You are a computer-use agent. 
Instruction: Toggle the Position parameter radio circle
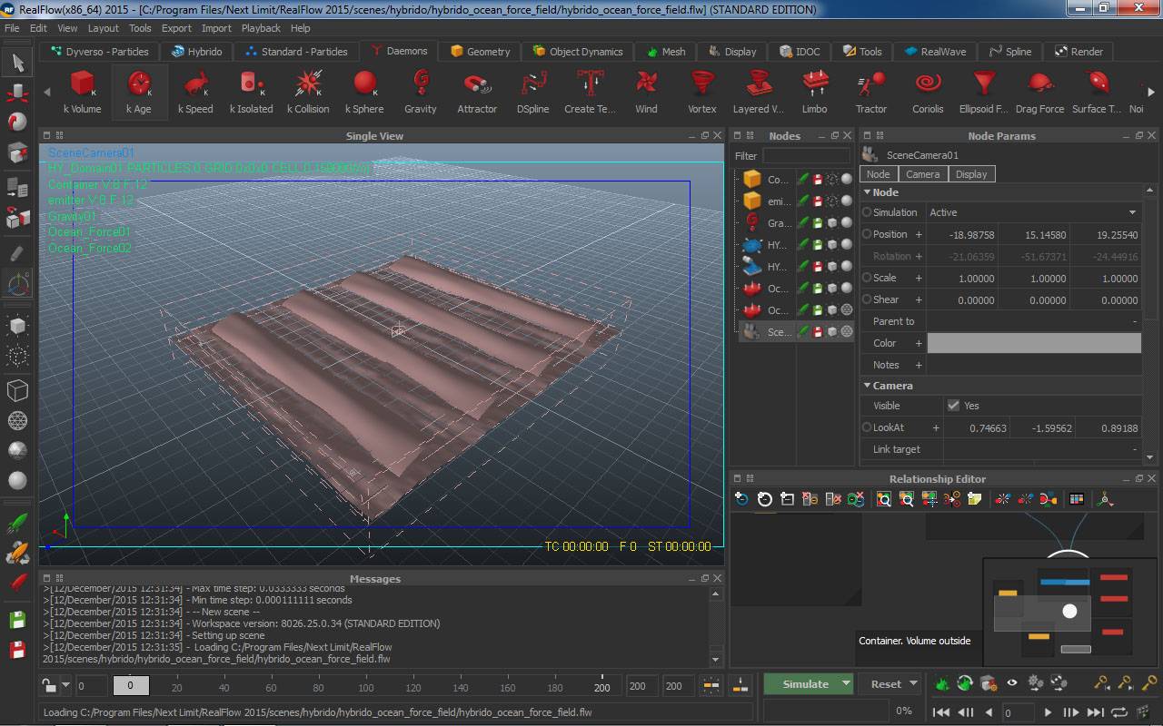(x=867, y=234)
